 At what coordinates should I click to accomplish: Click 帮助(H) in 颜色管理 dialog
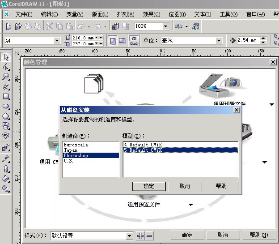pos(259,235)
